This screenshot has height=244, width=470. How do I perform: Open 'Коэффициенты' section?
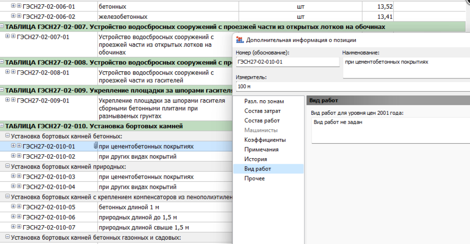point(265,140)
